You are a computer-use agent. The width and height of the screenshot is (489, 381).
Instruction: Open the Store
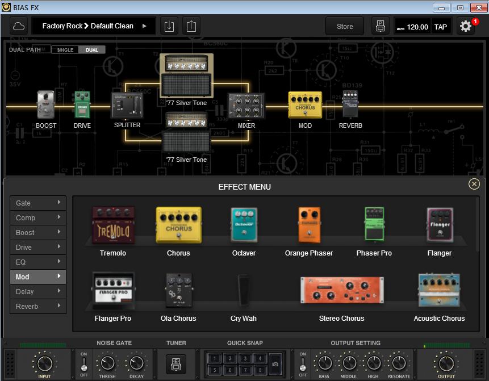[x=344, y=26]
